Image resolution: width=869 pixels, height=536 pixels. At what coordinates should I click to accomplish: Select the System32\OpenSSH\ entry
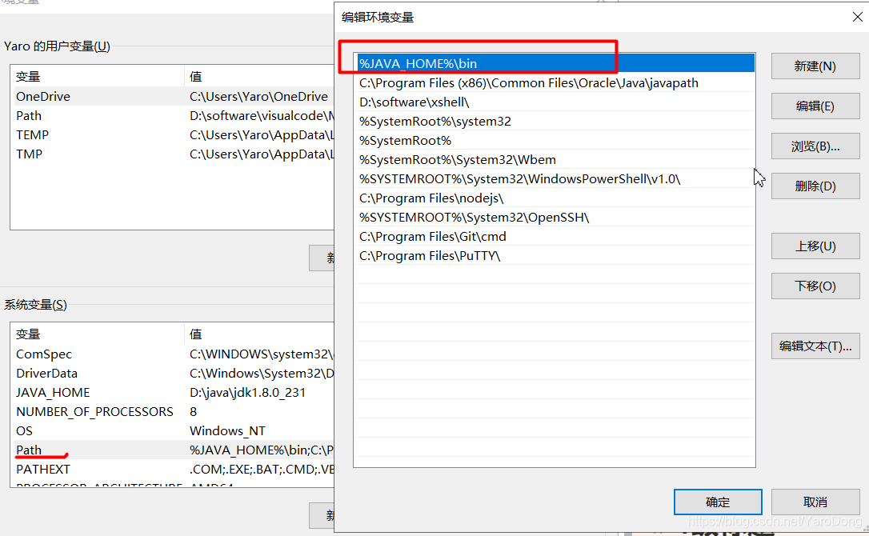pyautogui.click(x=555, y=218)
